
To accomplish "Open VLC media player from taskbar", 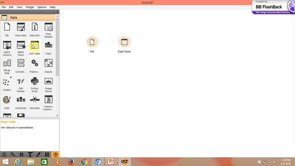I will [58, 162].
